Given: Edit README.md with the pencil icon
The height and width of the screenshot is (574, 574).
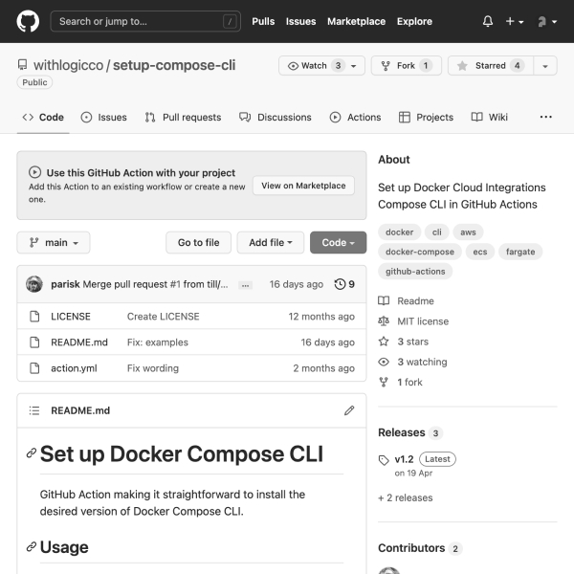Looking at the screenshot, I should click(349, 410).
